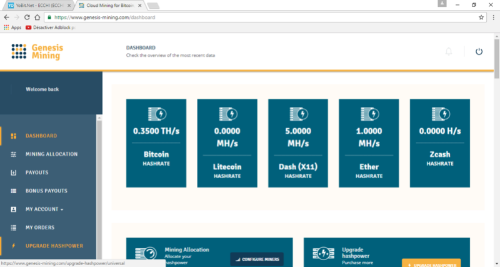Click the Ether hashrate server icon

370,114
